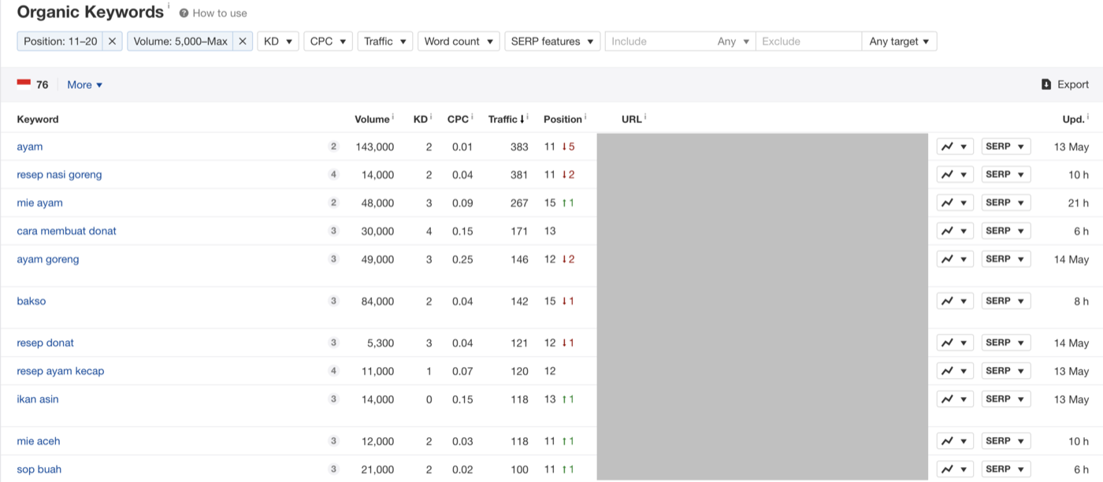Click the SERP features count badge for resep nasi goreng

coord(333,175)
